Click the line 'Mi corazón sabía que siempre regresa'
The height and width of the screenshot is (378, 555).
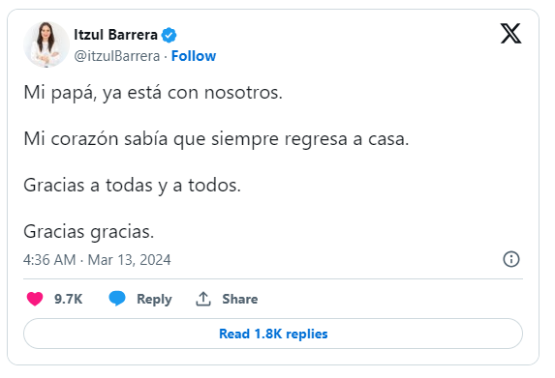(x=185, y=139)
